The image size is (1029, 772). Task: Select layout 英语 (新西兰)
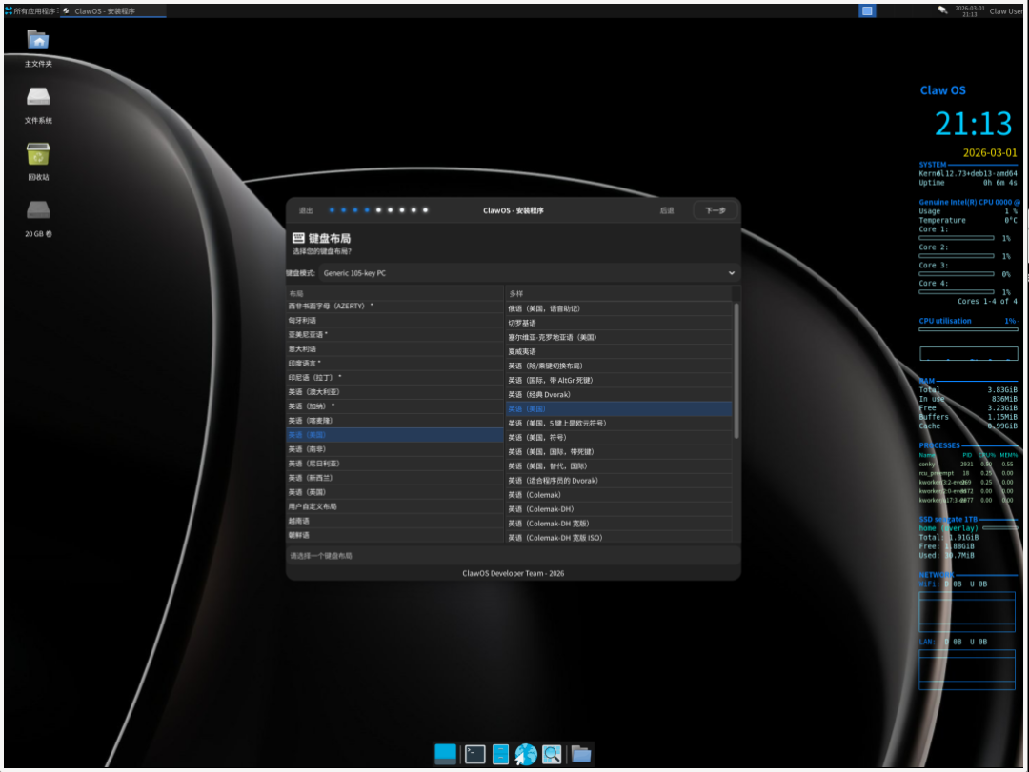394,478
